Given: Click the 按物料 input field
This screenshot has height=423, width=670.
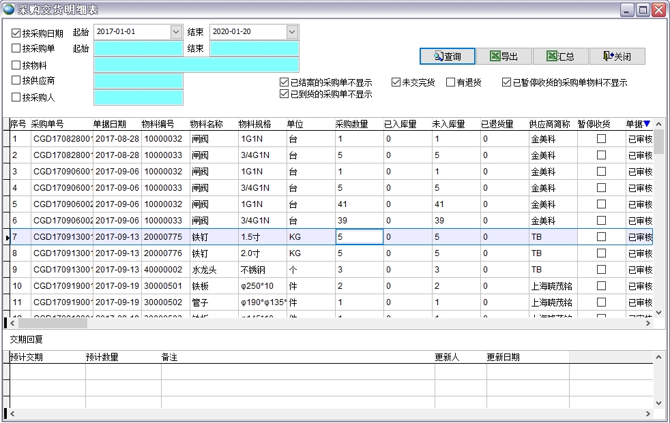Looking at the screenshot, I should 196,65.
